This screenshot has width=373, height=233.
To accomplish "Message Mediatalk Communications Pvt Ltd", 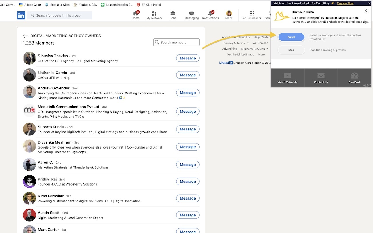I will (x=188, y=112).
